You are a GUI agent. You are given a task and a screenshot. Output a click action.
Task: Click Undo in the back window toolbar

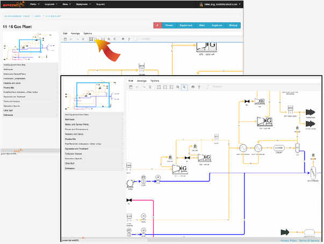point(71,39)
